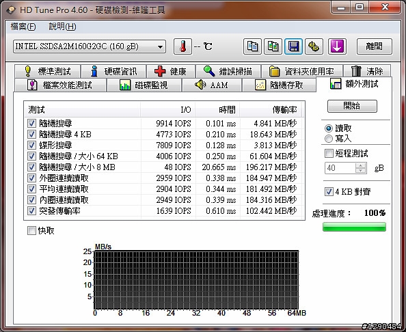The height and width of the screenshot is (332, 406).
Task: Open the options gear icon
Action: click(x=314, y=47)
